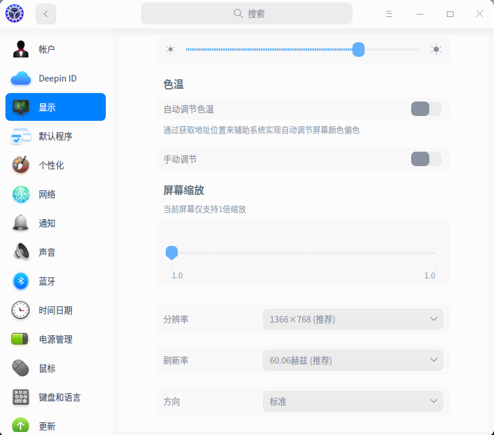Click the Control Center gear logo icon
This screenshot has width=494, height=435.
click(15, 13)
